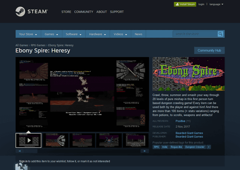Open the RPG Games breadcrumb link
This screenshot has height=170, width=240.
pyautogui.click(x=38, y=45)
